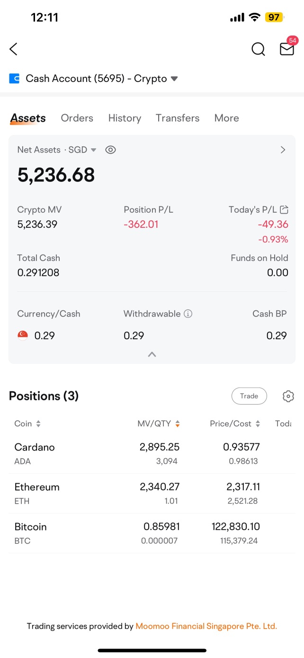Tap the blue cash account wallet icon
The height and width of the screenshot is (658, 304).
point(14,79)
